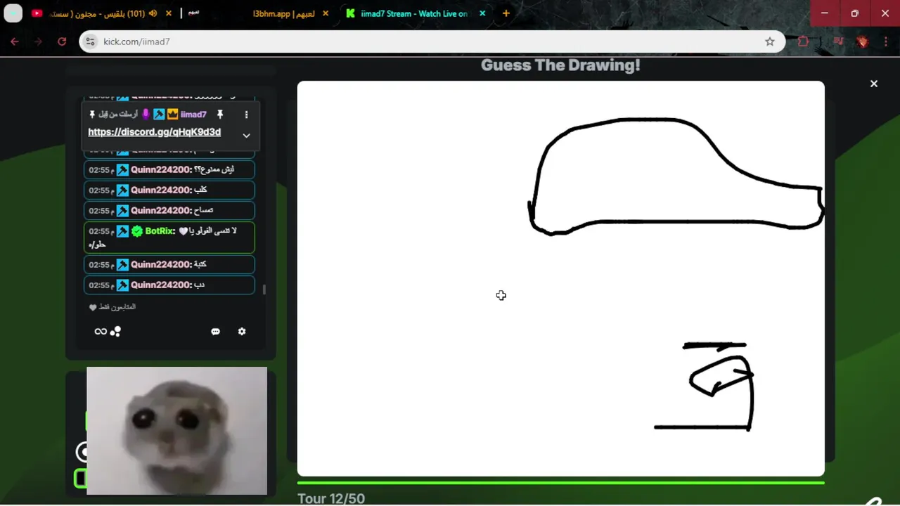900x506 pixels.
Task: Click the purple microphone badge in pinned message
Action: [x=146, y=115]
